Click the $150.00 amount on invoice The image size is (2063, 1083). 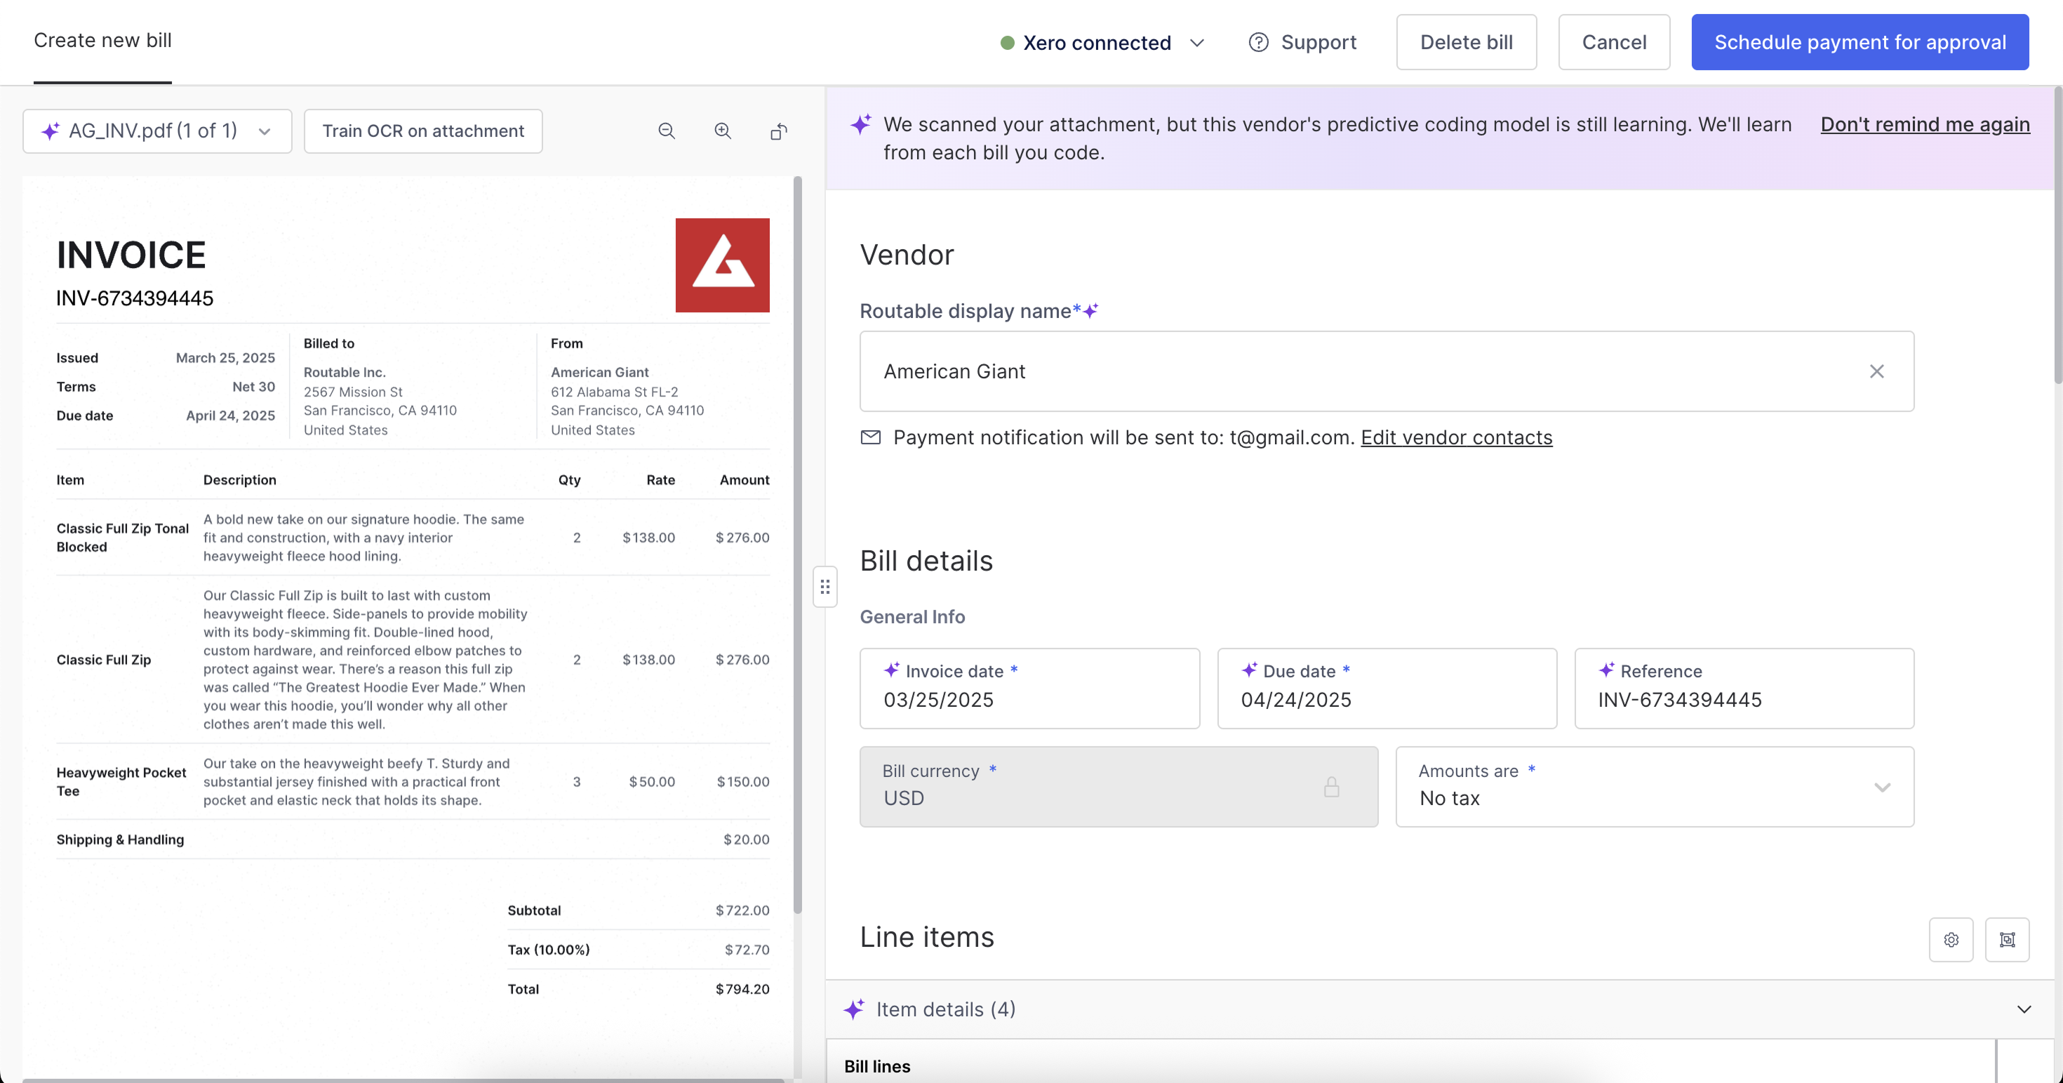[743, 781]
